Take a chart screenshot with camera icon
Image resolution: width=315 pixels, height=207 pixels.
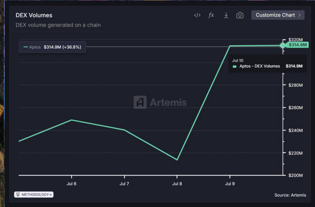(x=240, y=15)
